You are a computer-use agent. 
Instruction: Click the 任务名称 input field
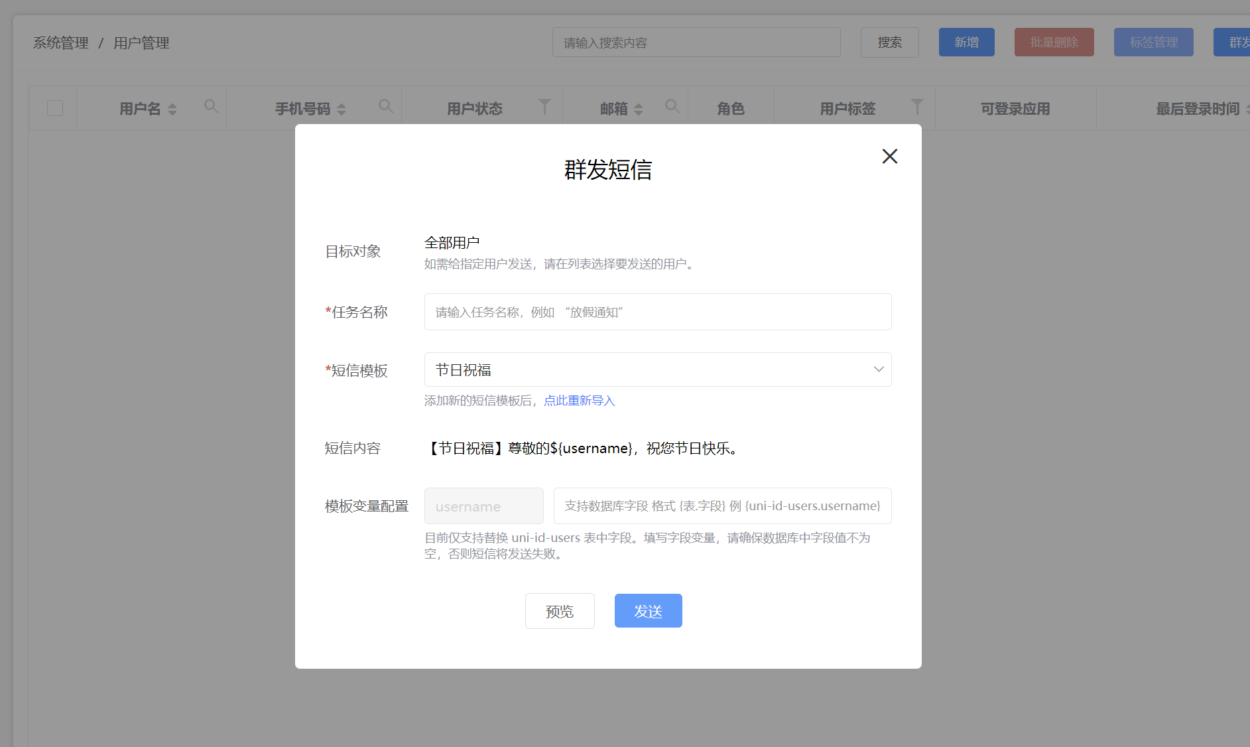(658, 312)
